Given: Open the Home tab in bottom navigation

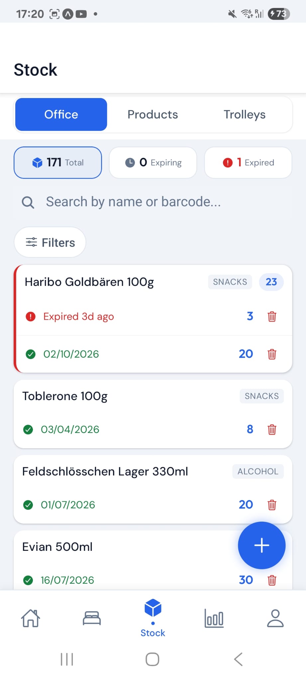Looking at the screenshot, I should click(x=31, y=618).
